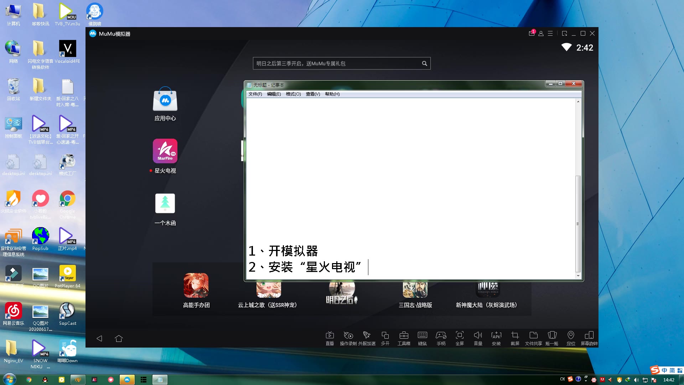Open 外服加速 rocket accelerator
Viewport: 684px width, 385px height.
tap(367, 338)
